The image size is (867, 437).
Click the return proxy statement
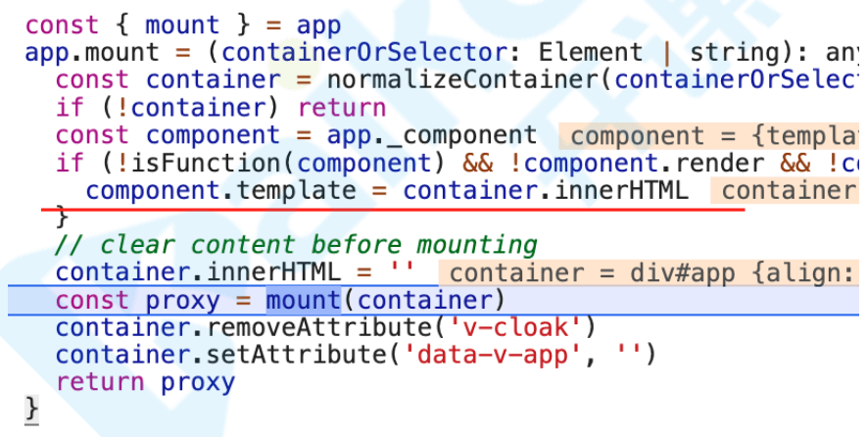pyautogui.click(x=145, y=382)
